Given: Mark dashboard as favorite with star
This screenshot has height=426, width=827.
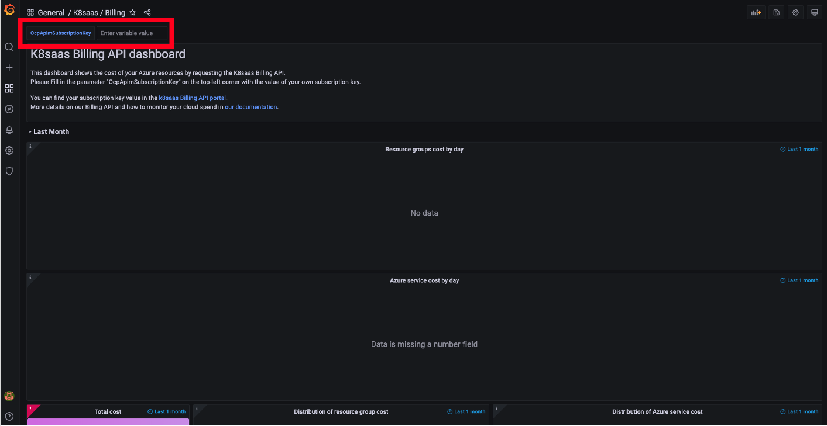Looking at the screenshot, I should tap(132, 12).
